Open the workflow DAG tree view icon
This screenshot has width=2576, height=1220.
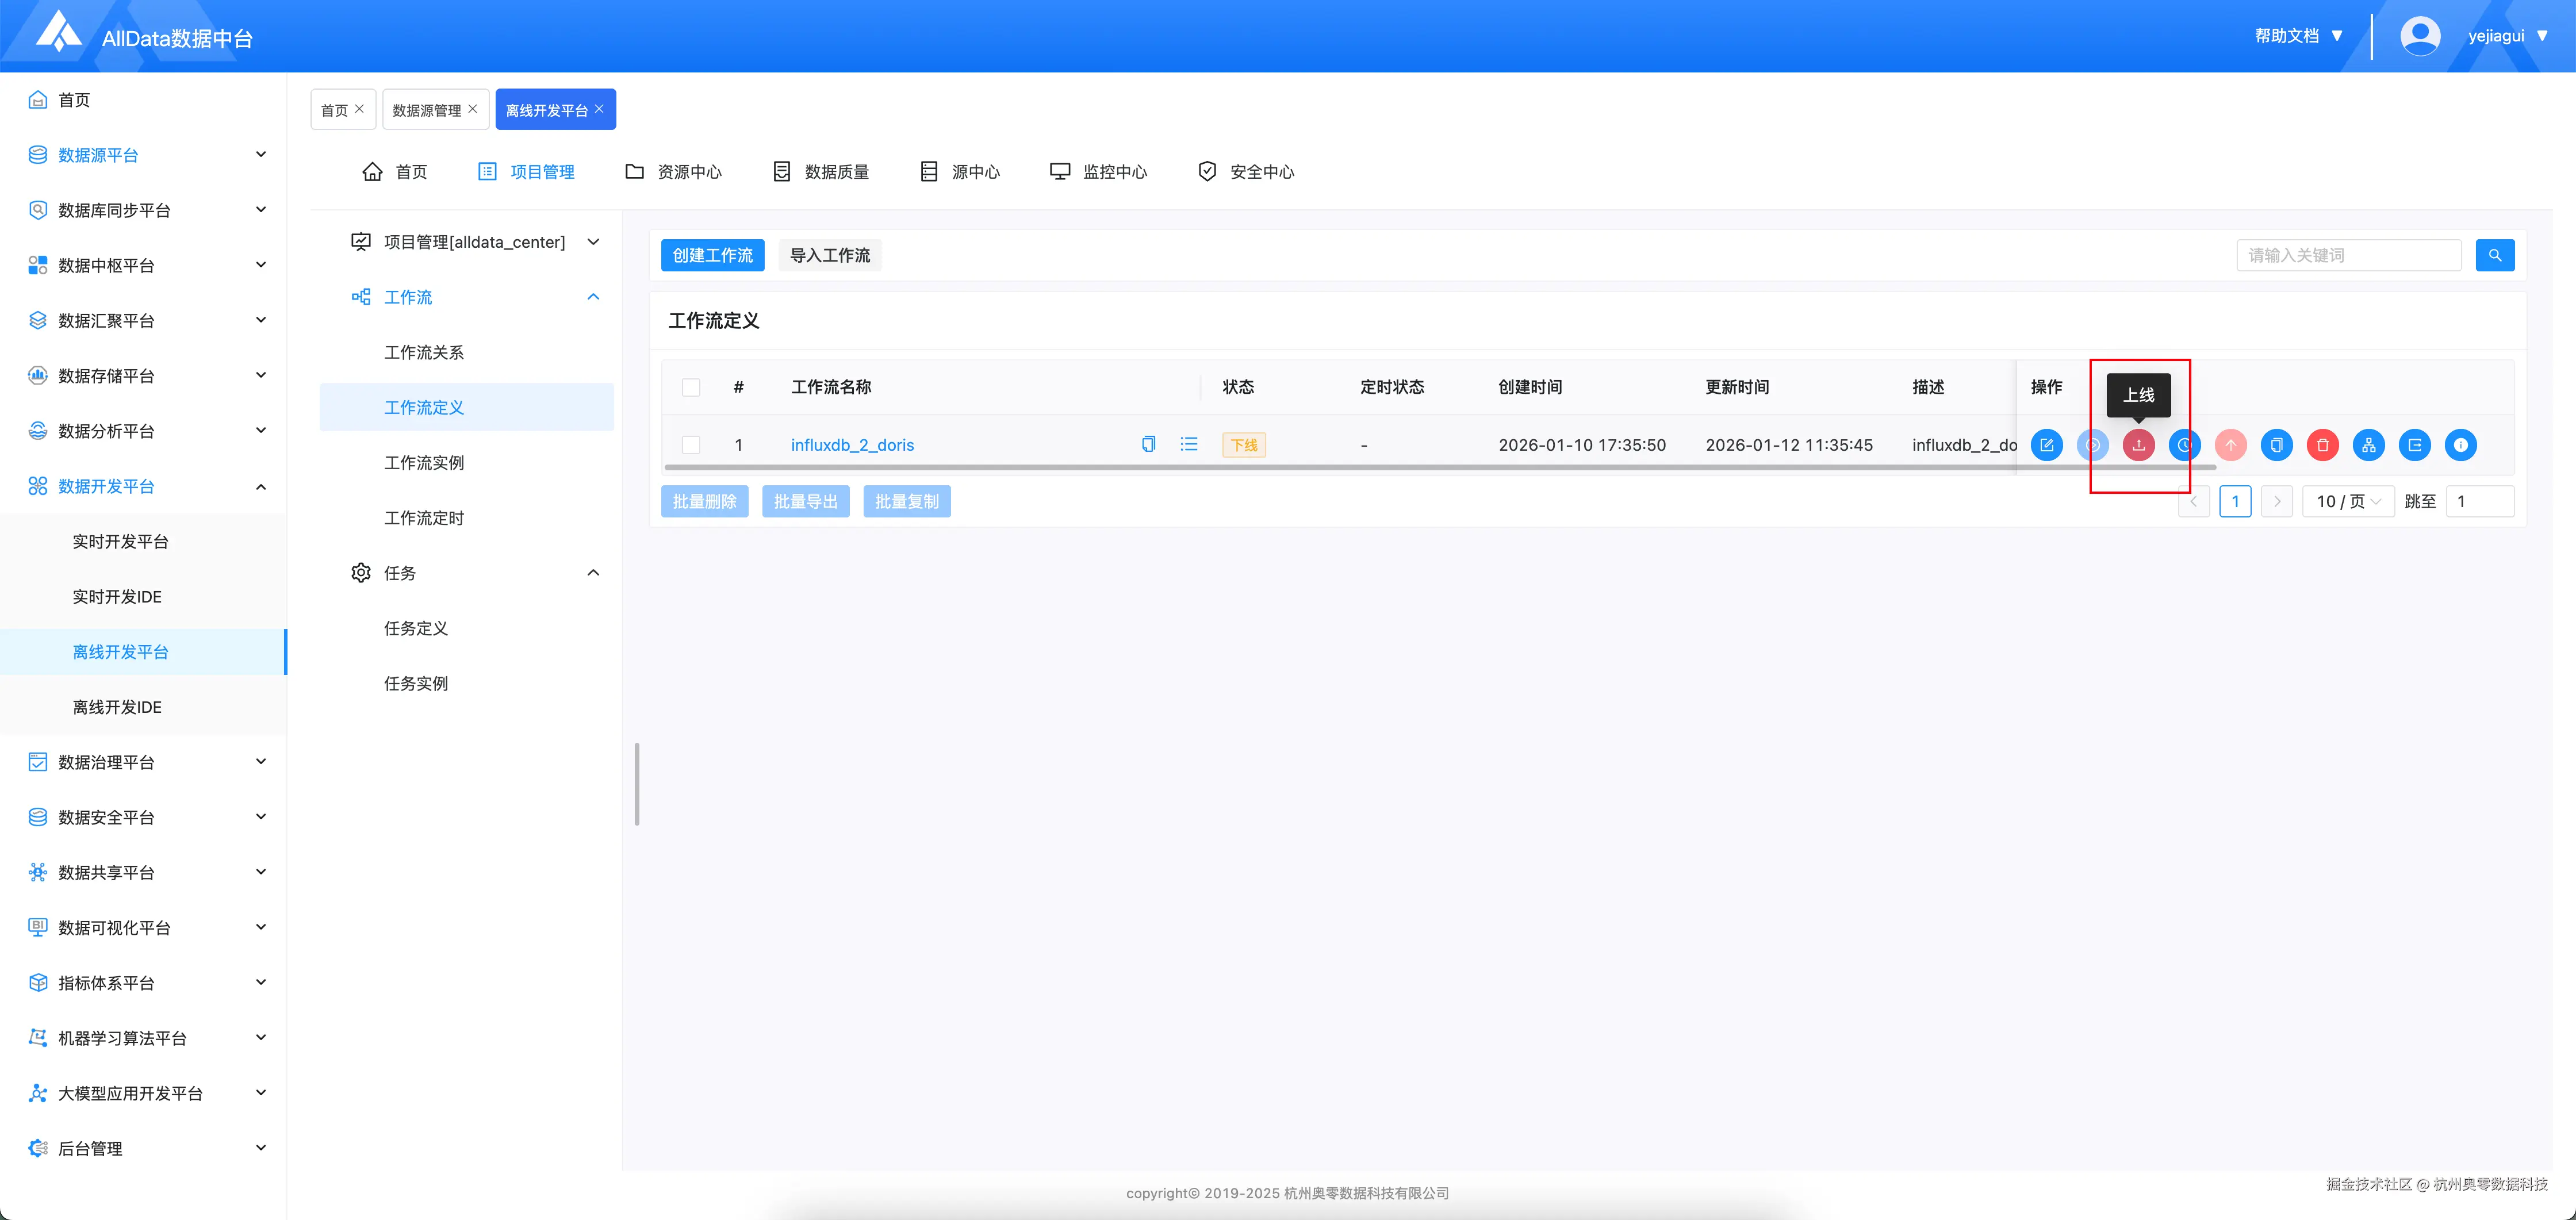coord(2368,445)
